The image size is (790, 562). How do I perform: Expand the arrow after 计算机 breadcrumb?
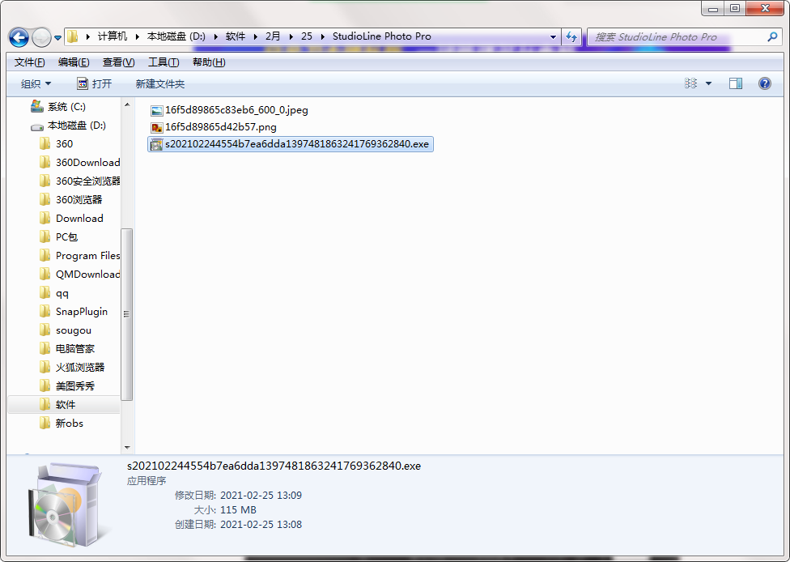(137, 36)
